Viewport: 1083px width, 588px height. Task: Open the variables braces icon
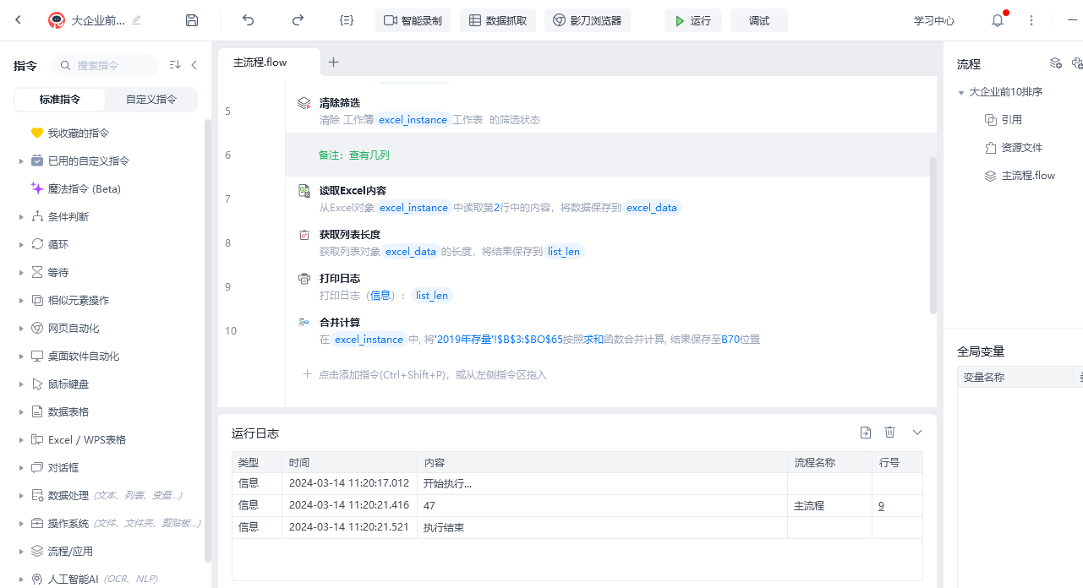point(346,20)
